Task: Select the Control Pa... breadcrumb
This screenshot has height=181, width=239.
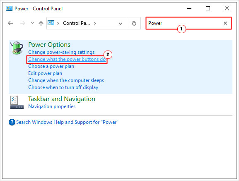Action: point(76,23)
